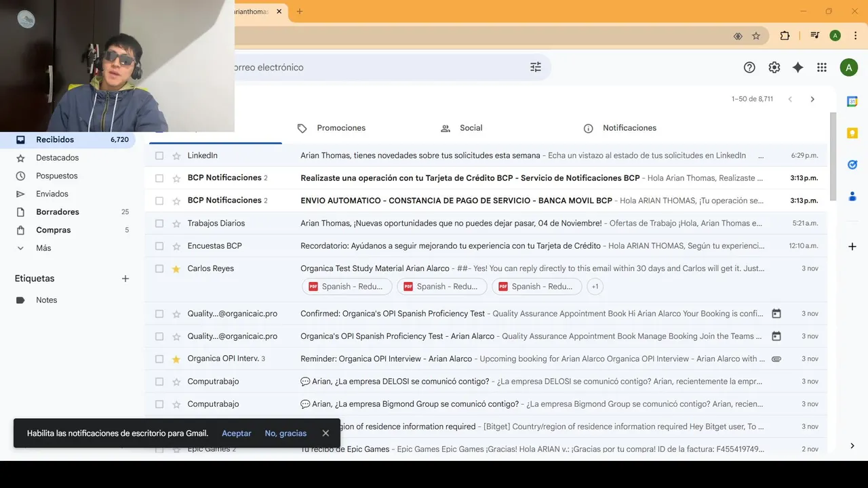Open Gmail settings gear
This screenshot has height=488, width=868.
[x=774, y=67]
